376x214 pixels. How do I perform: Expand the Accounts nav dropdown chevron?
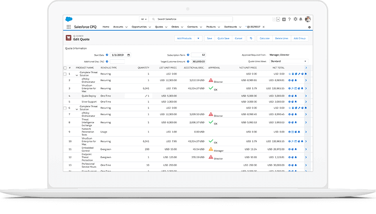tap(126, 27)
